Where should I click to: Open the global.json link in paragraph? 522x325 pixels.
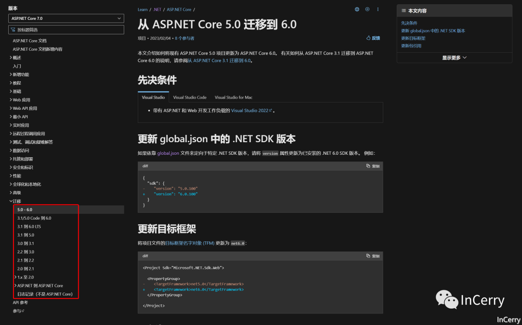click(168, 153)
